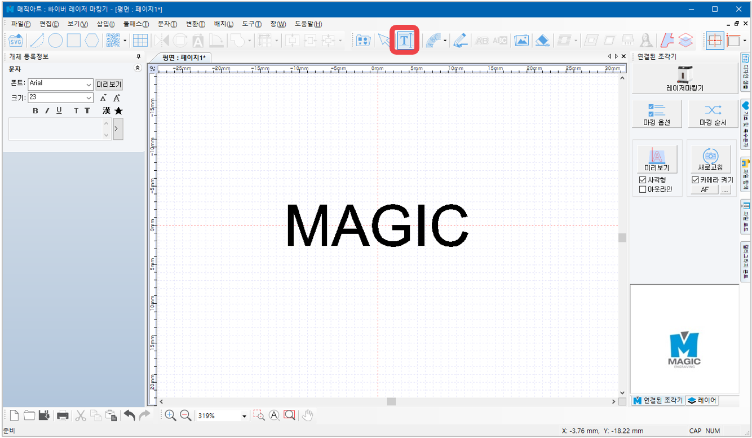This screenshot has height=438, width=752.
Task: Insert a QR code with the toolbar icon
Action: click(113, 41)
